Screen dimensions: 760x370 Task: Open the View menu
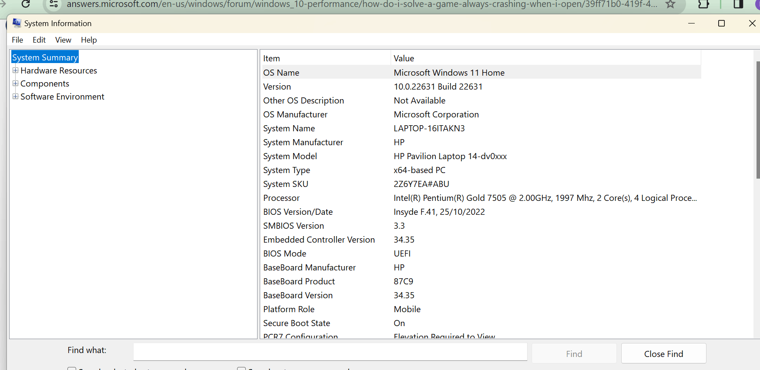point(63,40)
